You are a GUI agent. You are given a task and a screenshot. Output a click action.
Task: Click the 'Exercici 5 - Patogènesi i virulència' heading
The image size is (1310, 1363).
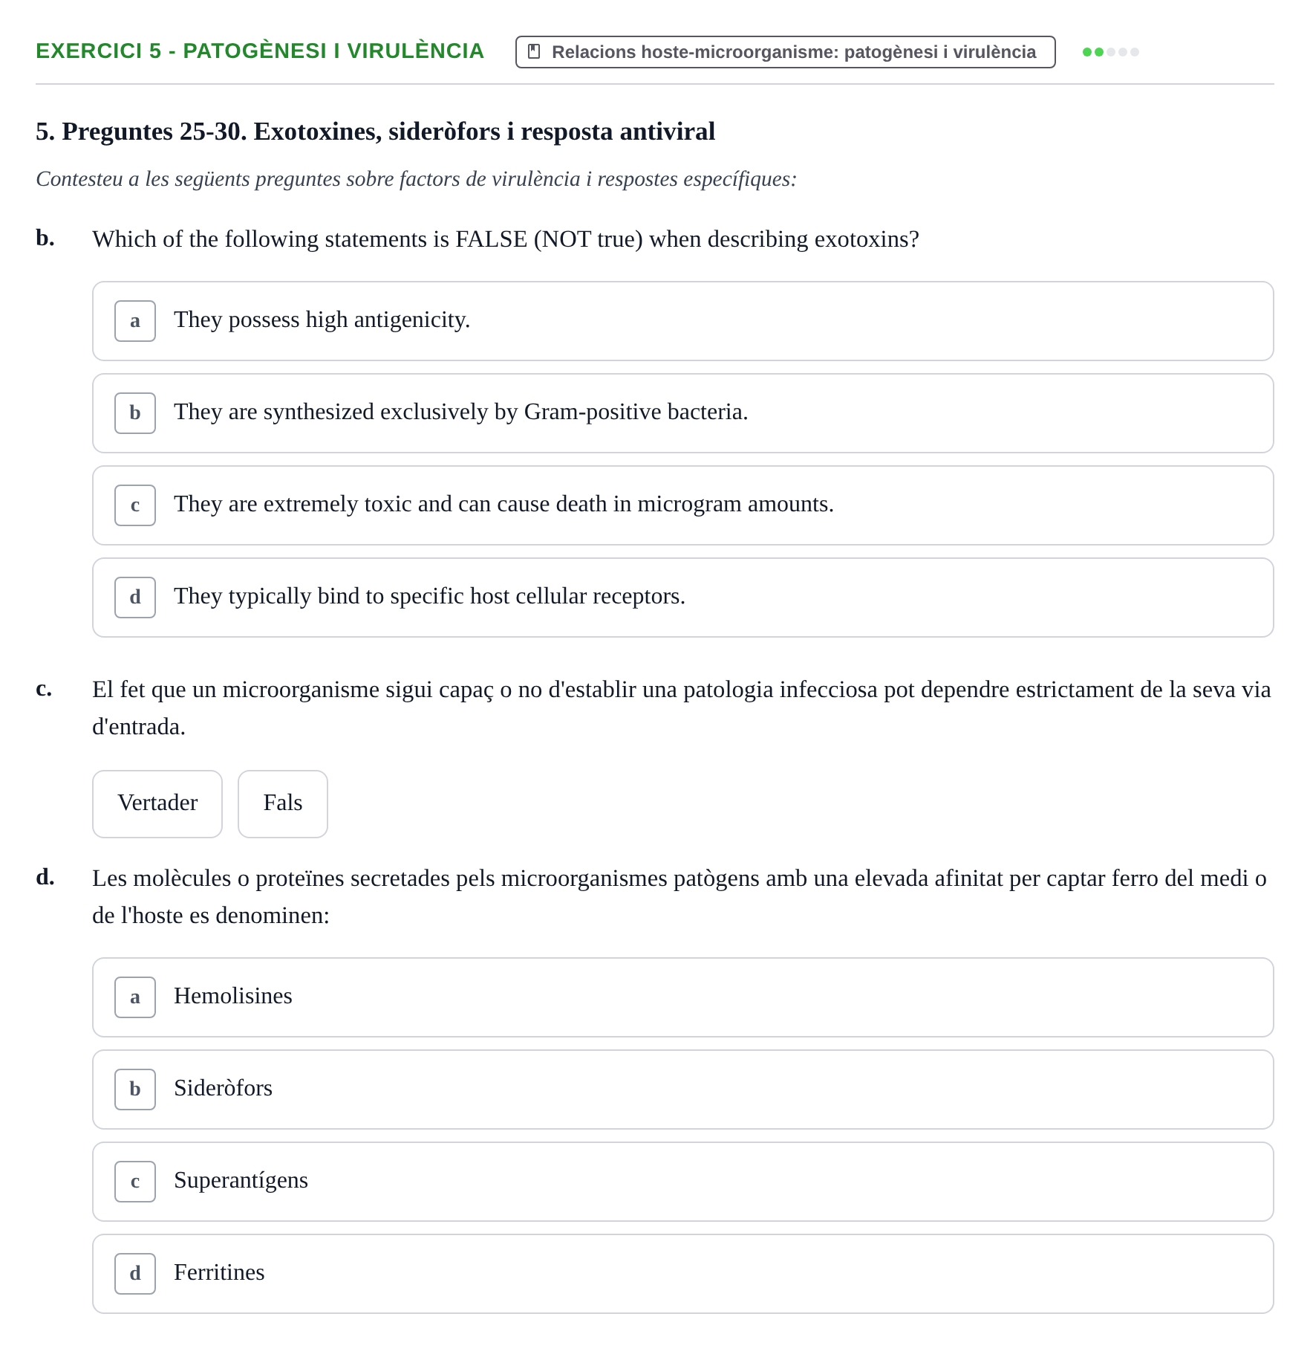260,51
